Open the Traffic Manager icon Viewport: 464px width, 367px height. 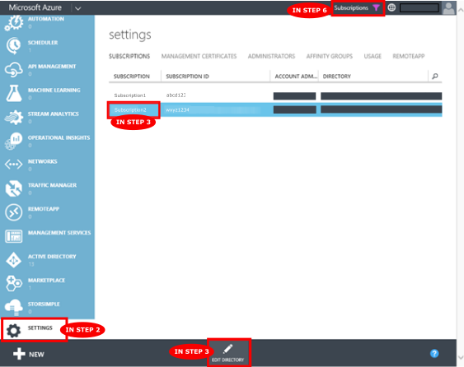pyautogui.click(x=14, y=188)
